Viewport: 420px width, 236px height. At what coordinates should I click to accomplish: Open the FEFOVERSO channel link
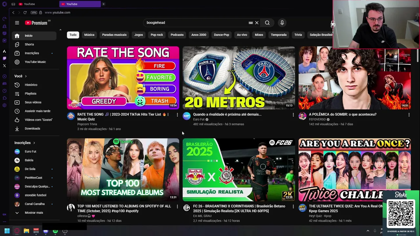point(317,119)
